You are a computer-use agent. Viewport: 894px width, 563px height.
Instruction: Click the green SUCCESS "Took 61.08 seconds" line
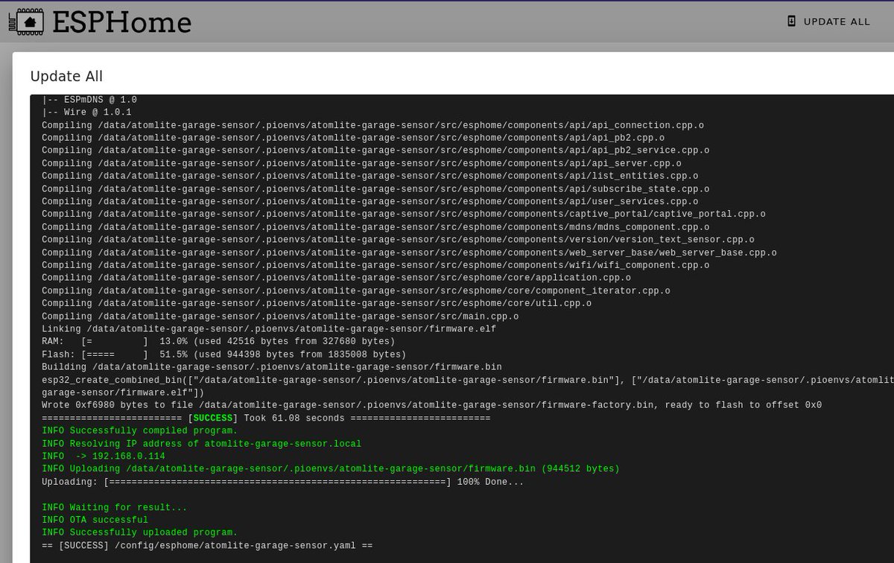(266, 418)
